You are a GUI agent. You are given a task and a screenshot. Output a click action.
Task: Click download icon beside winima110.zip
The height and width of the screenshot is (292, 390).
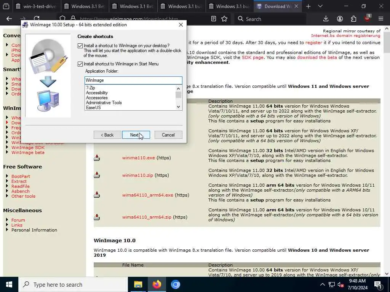point(97,175)
